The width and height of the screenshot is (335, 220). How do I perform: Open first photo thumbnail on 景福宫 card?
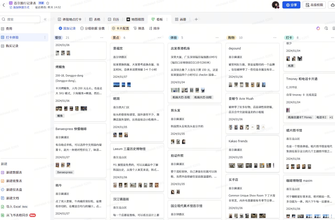pyautogui.click(x=116, y=85)
